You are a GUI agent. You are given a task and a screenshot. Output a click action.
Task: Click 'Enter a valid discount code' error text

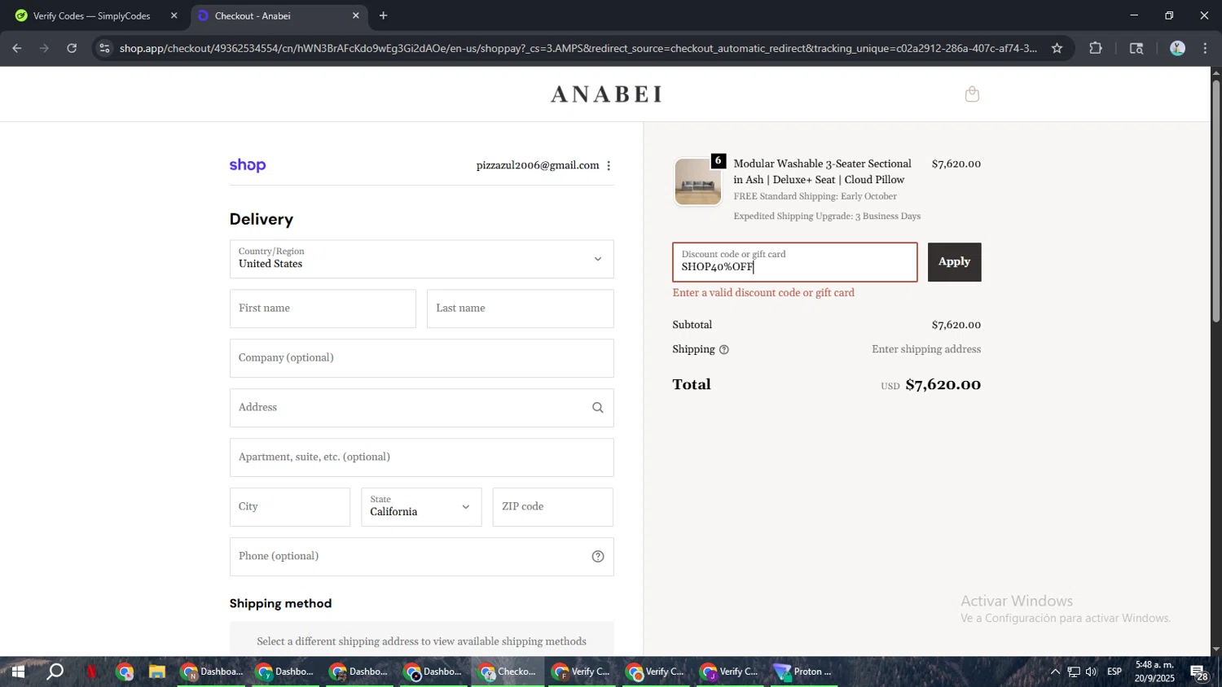(x=763, y=293)
